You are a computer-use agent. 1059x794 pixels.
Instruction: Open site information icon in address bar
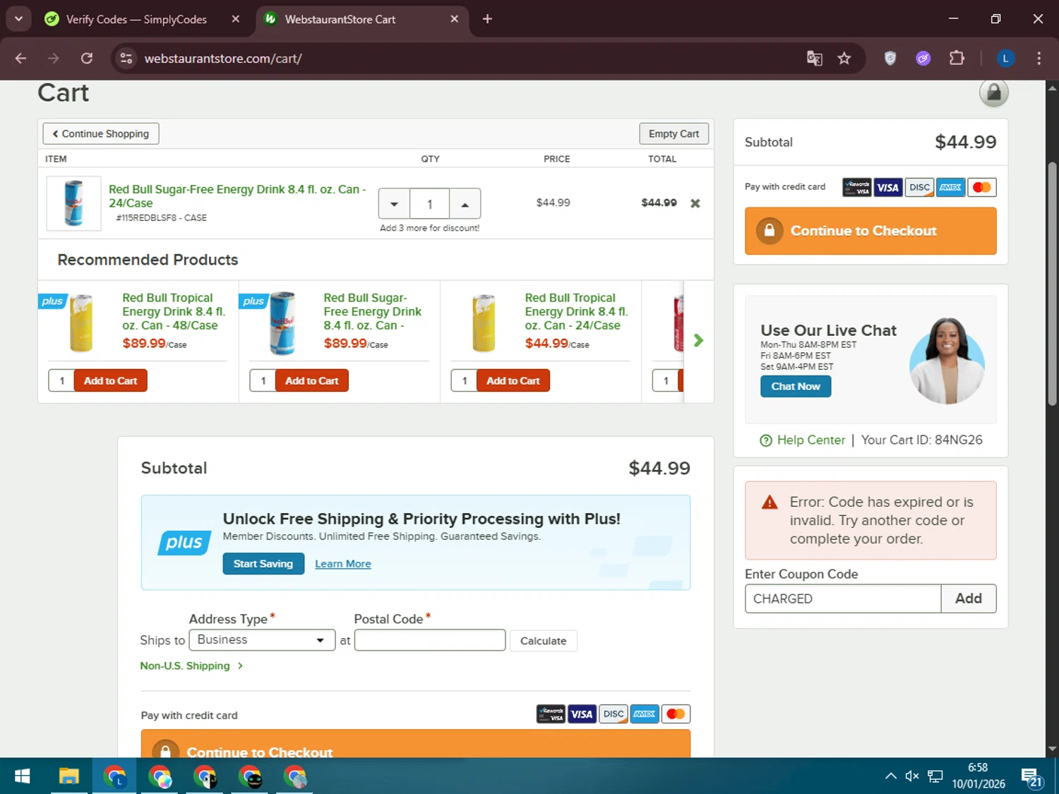[x=126, y=59]
